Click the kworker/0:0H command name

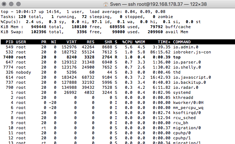(x=188, y=103)
